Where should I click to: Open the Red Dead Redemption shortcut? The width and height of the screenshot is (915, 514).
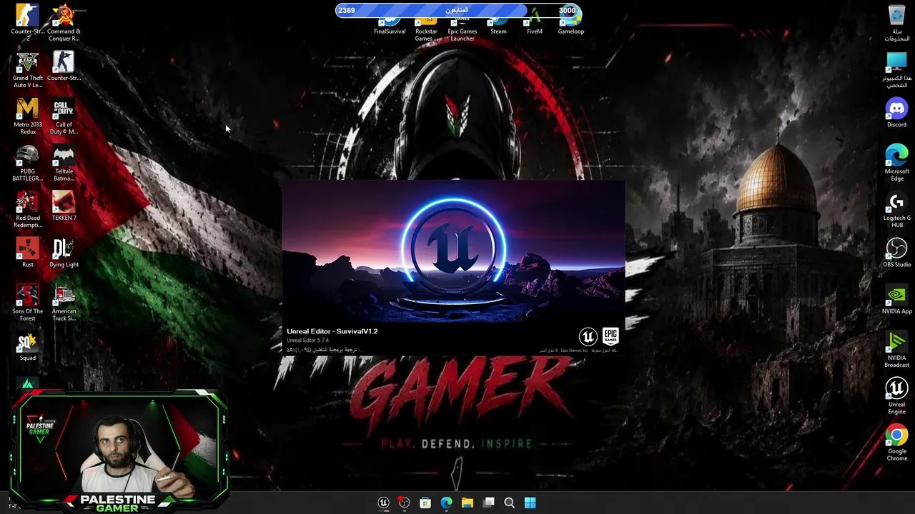[27, 209]
